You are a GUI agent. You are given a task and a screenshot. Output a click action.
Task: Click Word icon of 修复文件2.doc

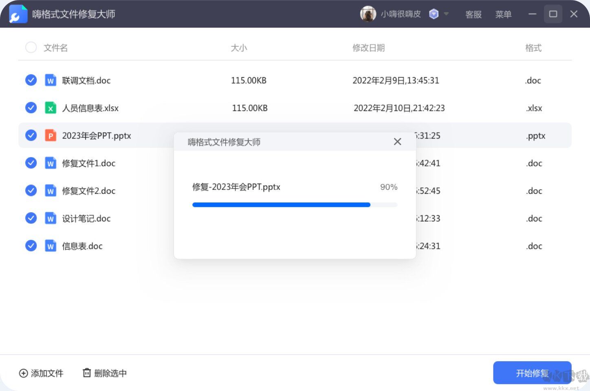tap(50, 191)
